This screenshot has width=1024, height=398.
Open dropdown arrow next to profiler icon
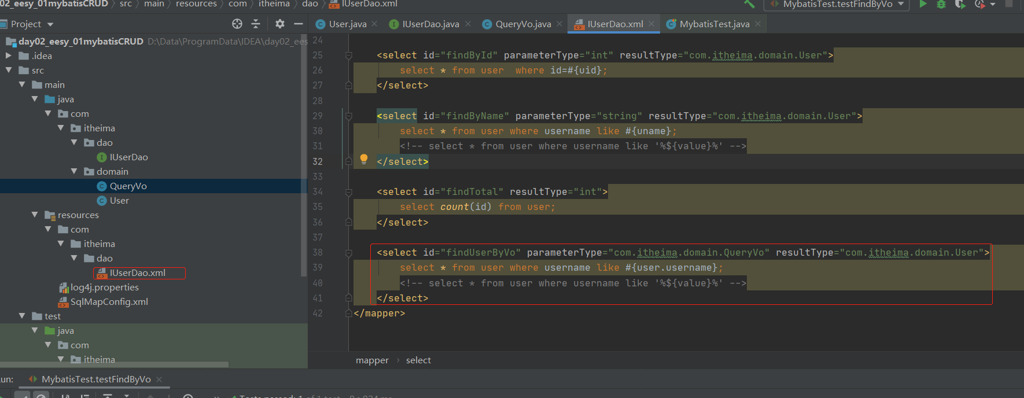tap(993, 4)
